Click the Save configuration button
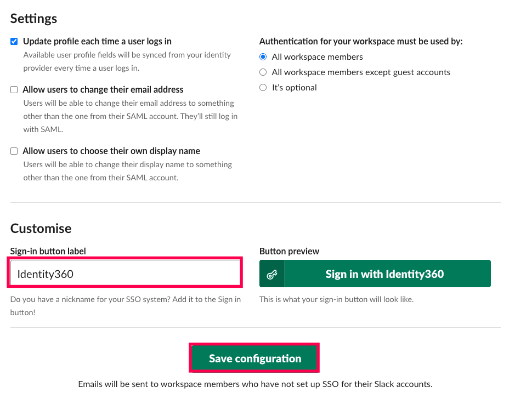Screen dimensions: 515x404 click(x=255, y=359)
